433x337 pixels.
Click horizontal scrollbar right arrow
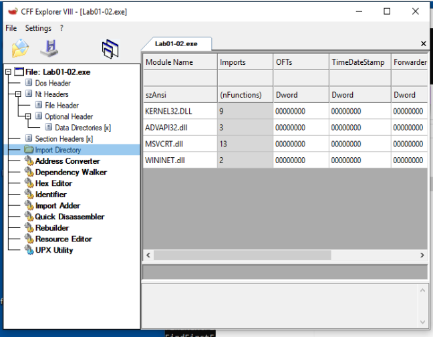(x=422, y=255)
